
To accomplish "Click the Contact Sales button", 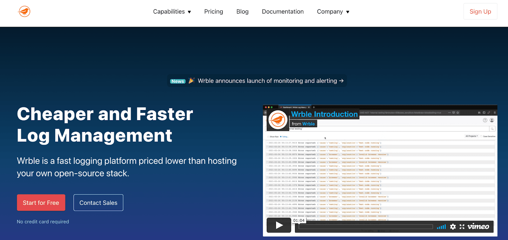I will [x=98, y=203].
